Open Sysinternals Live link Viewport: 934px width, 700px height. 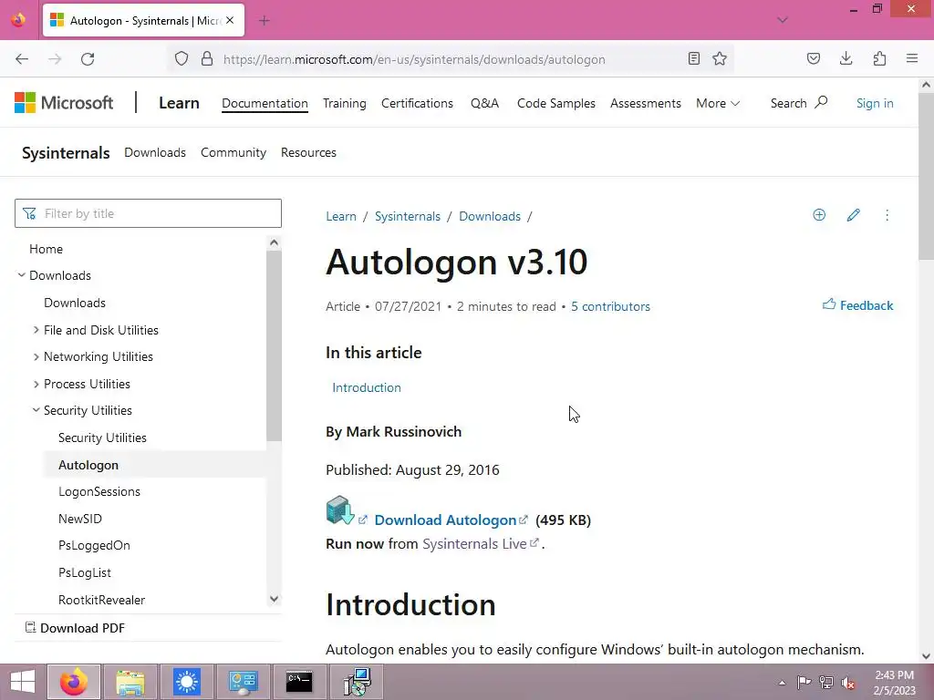point(474,543)
